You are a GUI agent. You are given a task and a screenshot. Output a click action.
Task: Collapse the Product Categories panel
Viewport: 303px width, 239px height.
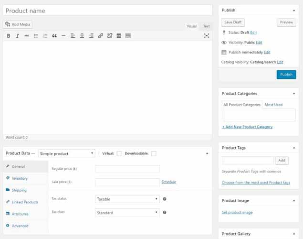click(x=294, y=94)
